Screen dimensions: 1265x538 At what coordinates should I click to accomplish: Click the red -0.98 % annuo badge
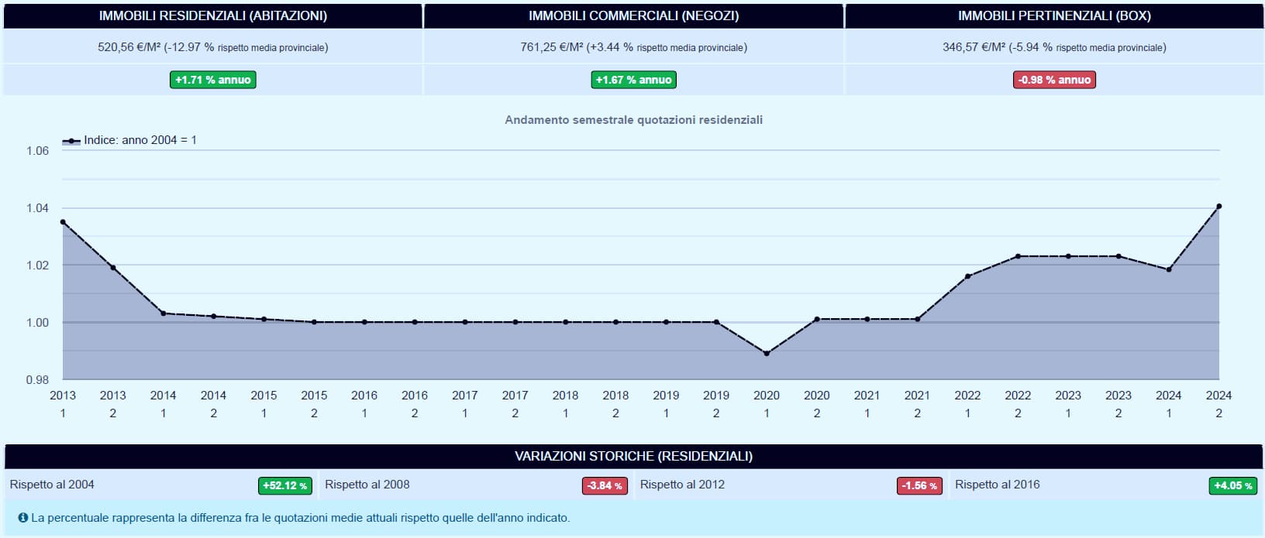pos(1054,80)
